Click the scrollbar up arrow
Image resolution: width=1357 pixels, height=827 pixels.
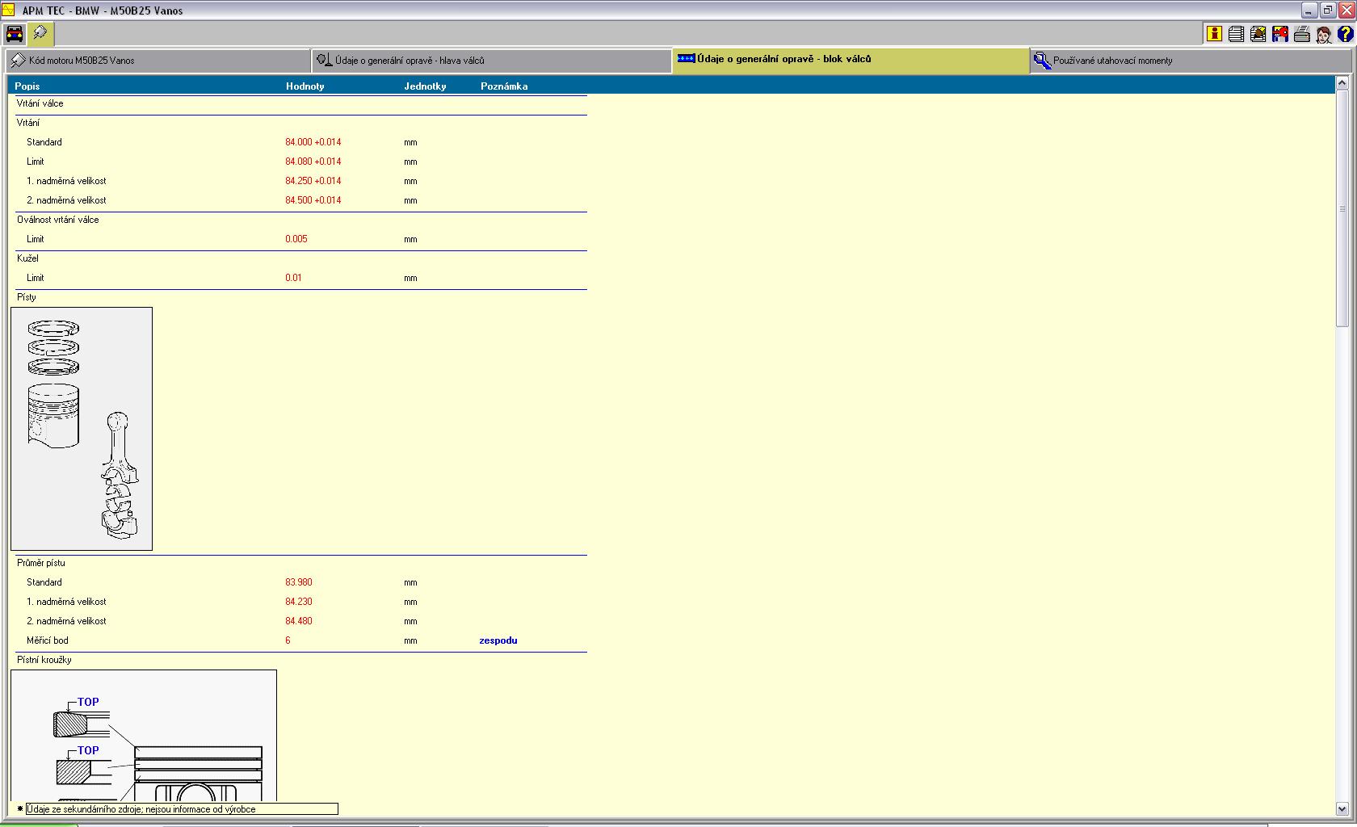[x=1342, y=82]
